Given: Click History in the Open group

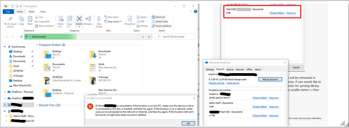Looking at the screenshot, I should point(142,26).
